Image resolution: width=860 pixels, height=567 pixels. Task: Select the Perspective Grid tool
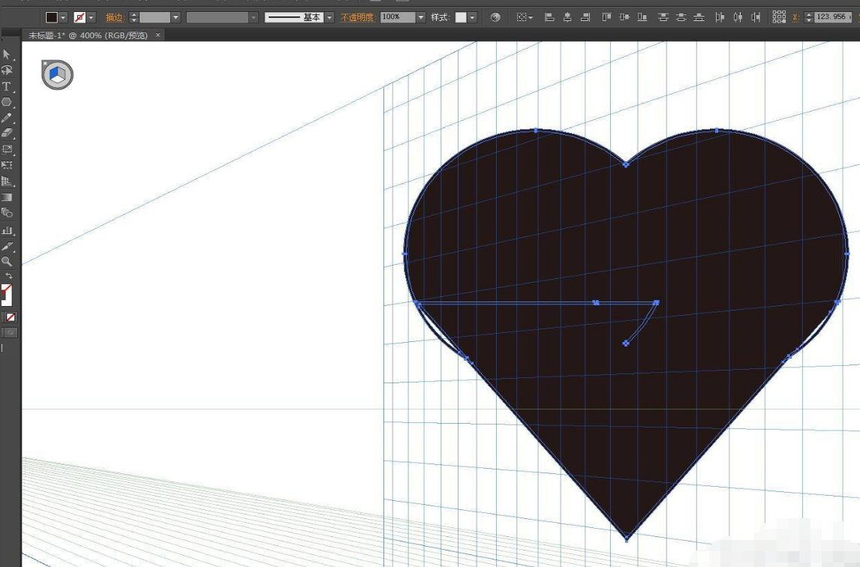coord(7,181)
